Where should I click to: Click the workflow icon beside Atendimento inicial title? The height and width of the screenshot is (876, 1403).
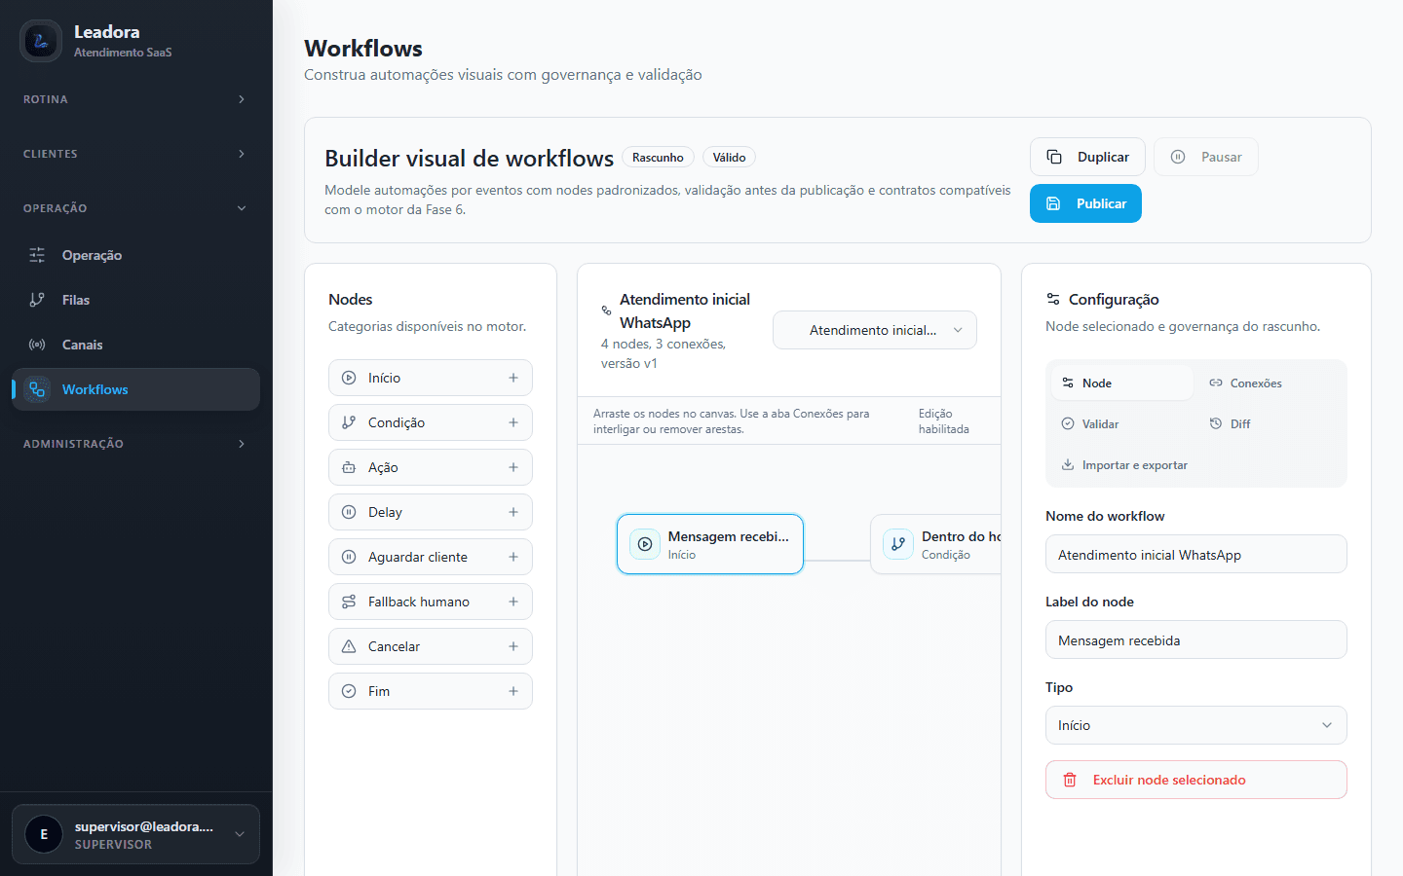606,310
